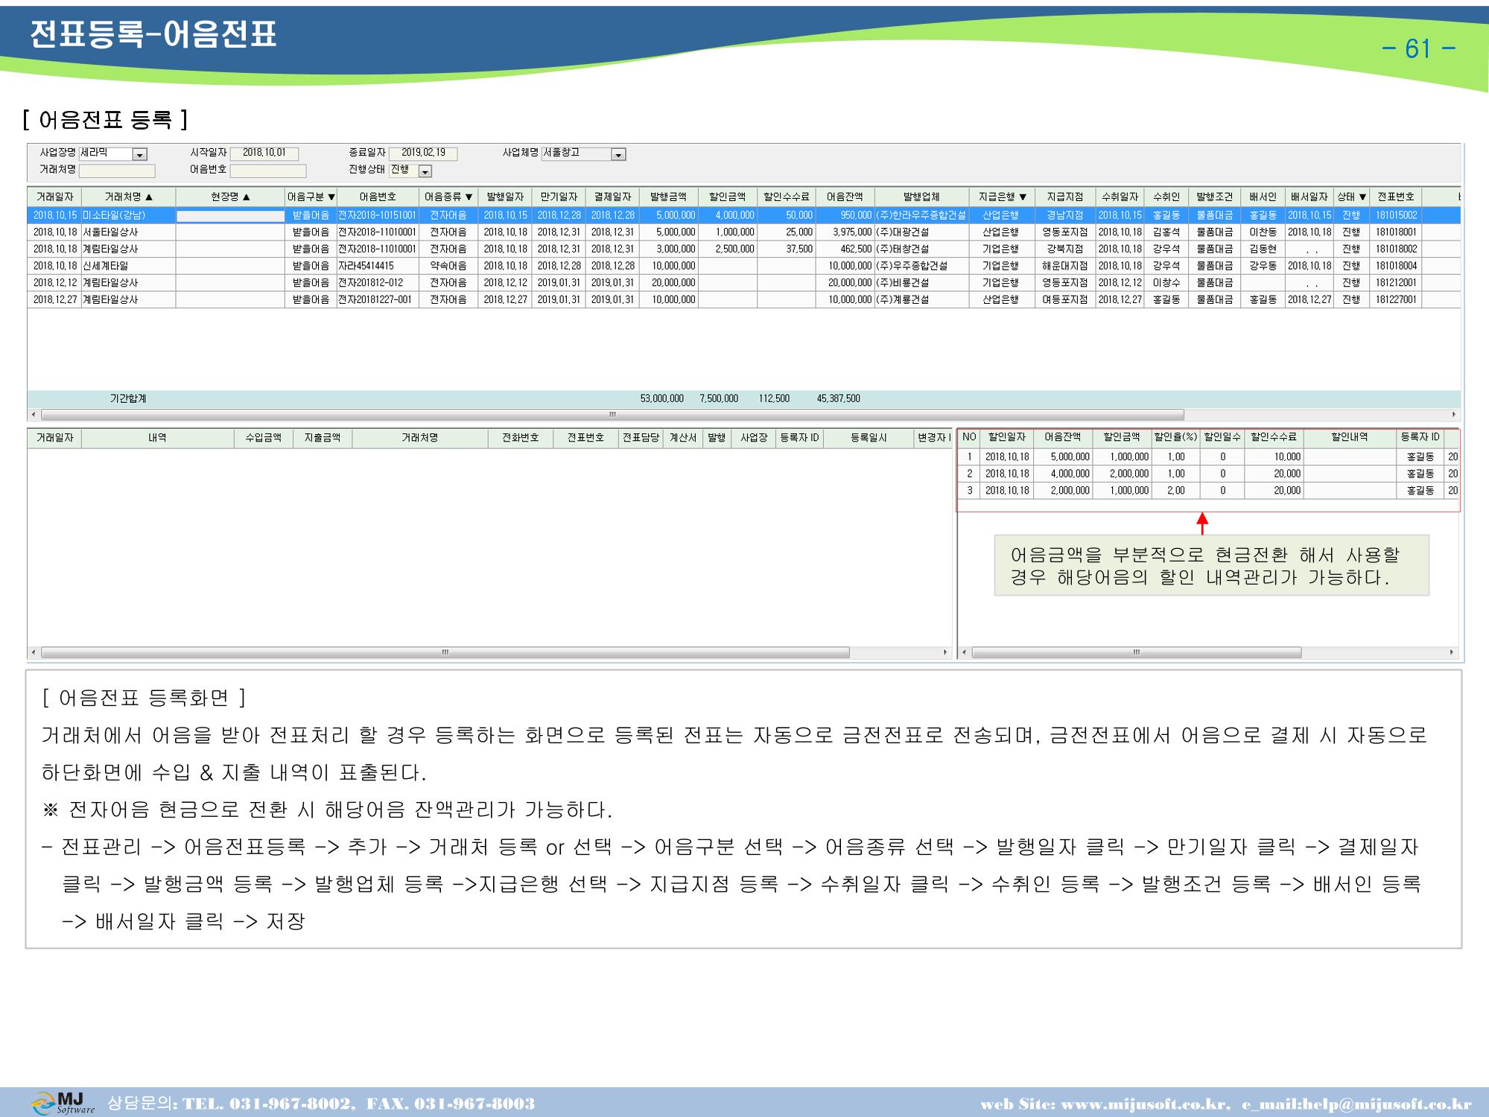This screenshot has height=1117, width=1489.
Task: Click the 전표담당 column header
Action: coord(641,439)
